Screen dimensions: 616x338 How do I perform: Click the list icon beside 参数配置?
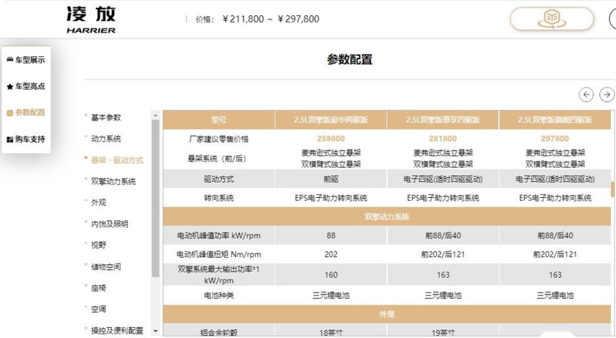pos(10,113)
